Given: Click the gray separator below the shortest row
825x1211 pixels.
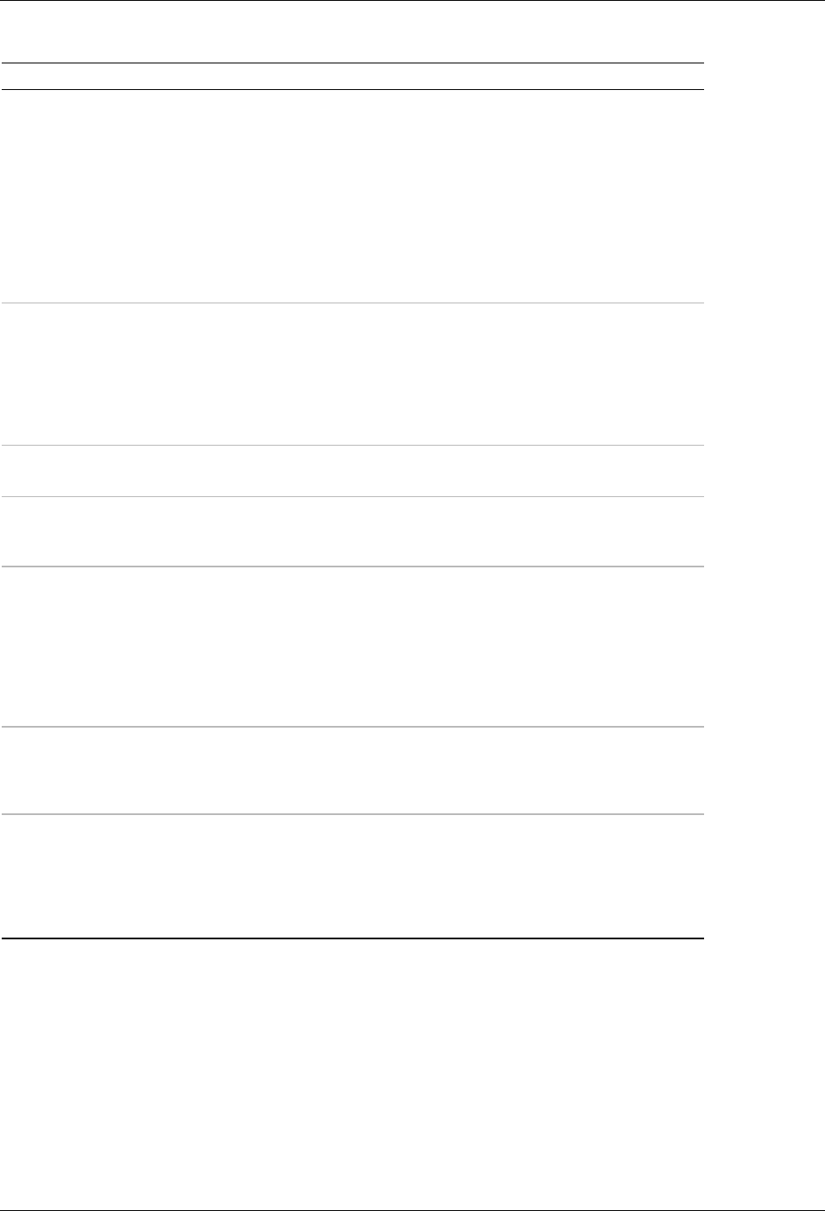Looking at the screenshot, I should [x=352, y=496].
